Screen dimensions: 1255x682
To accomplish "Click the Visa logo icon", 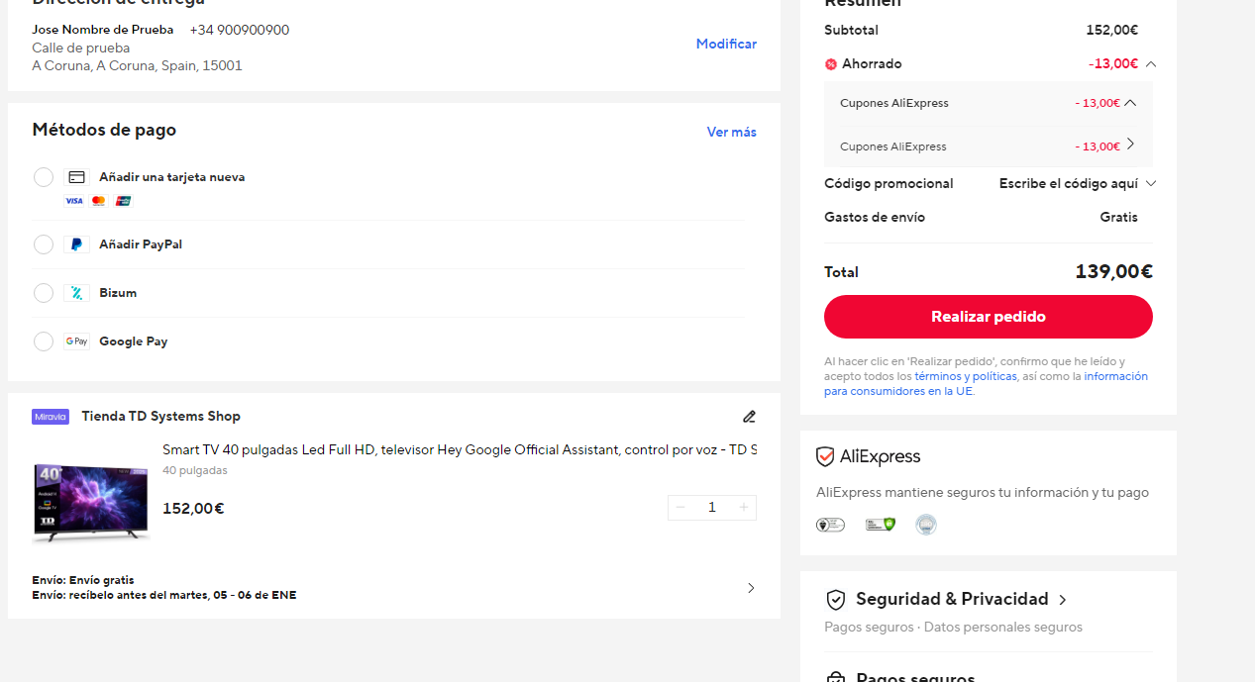I will [x=73, y=201].
